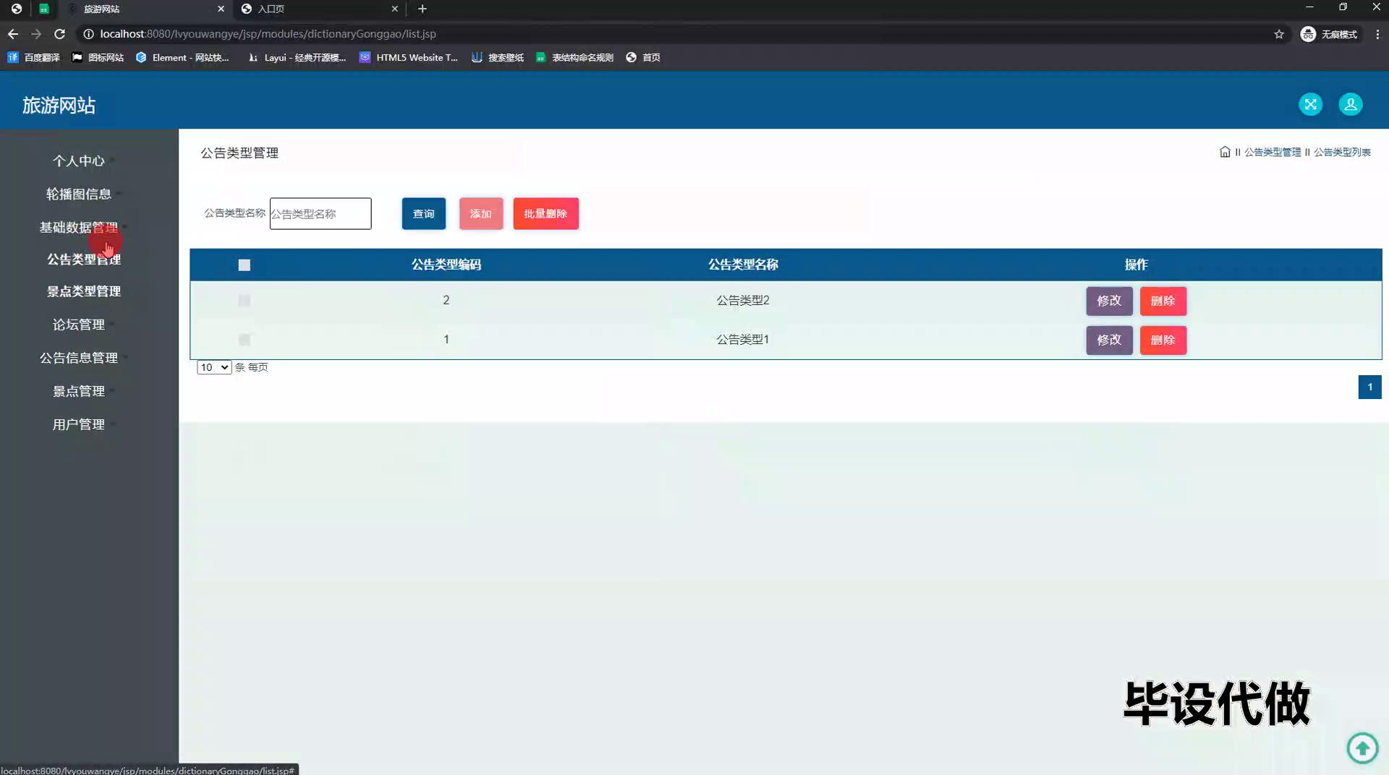Click the 批量删除 batch delete button

point(546,213)
